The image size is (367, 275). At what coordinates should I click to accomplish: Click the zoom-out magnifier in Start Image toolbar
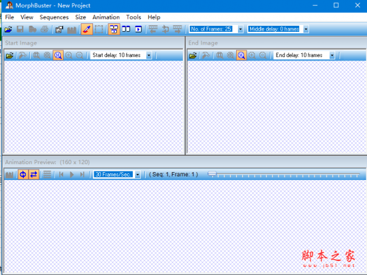80,56
